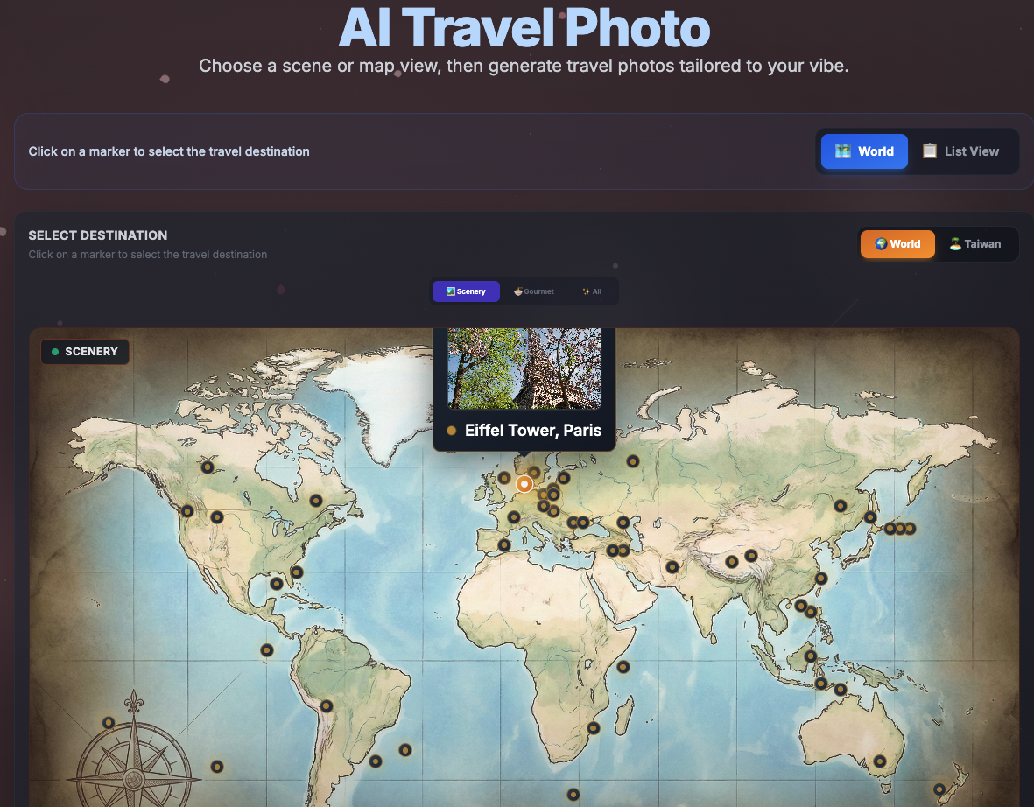The width and height of the screenshot is (1034, 807).
Task: Switch to the World map view button
Action: 864,151
